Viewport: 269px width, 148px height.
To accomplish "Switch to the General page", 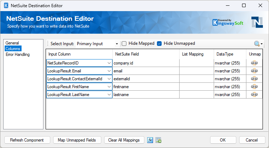I will (x=12, y=43).
